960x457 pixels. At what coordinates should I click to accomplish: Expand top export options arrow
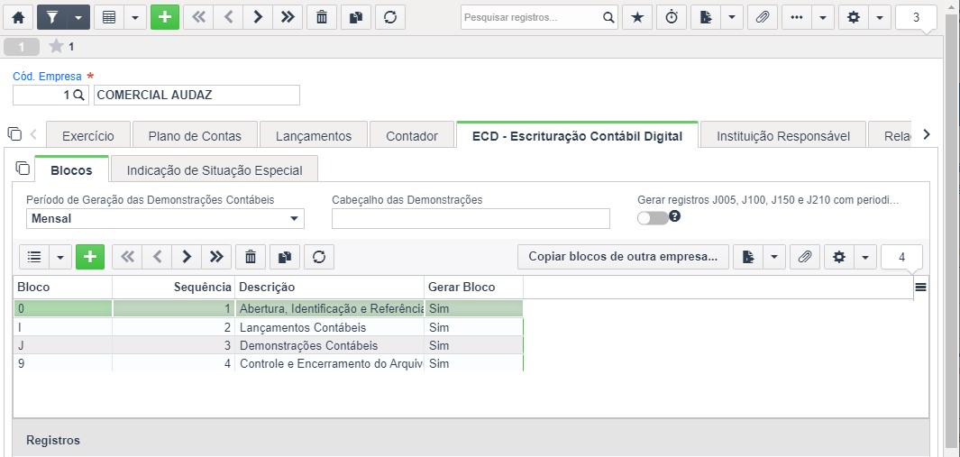[732, 17]
